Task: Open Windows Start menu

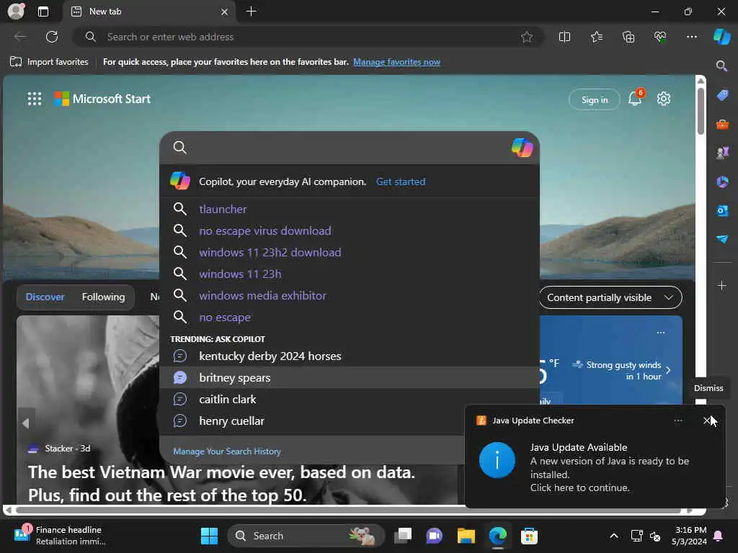Action: [x=209, y=536]
